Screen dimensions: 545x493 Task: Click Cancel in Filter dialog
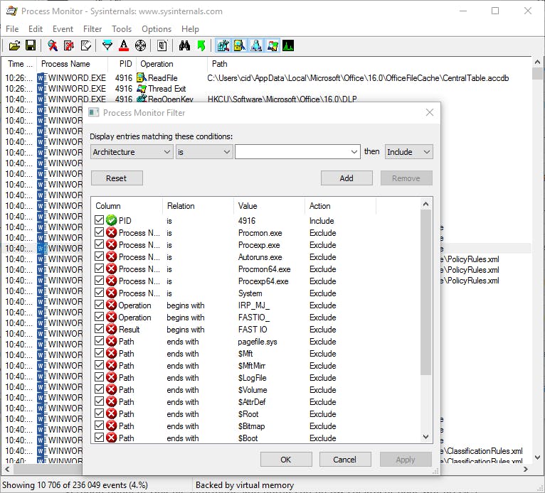pos(345,460)
